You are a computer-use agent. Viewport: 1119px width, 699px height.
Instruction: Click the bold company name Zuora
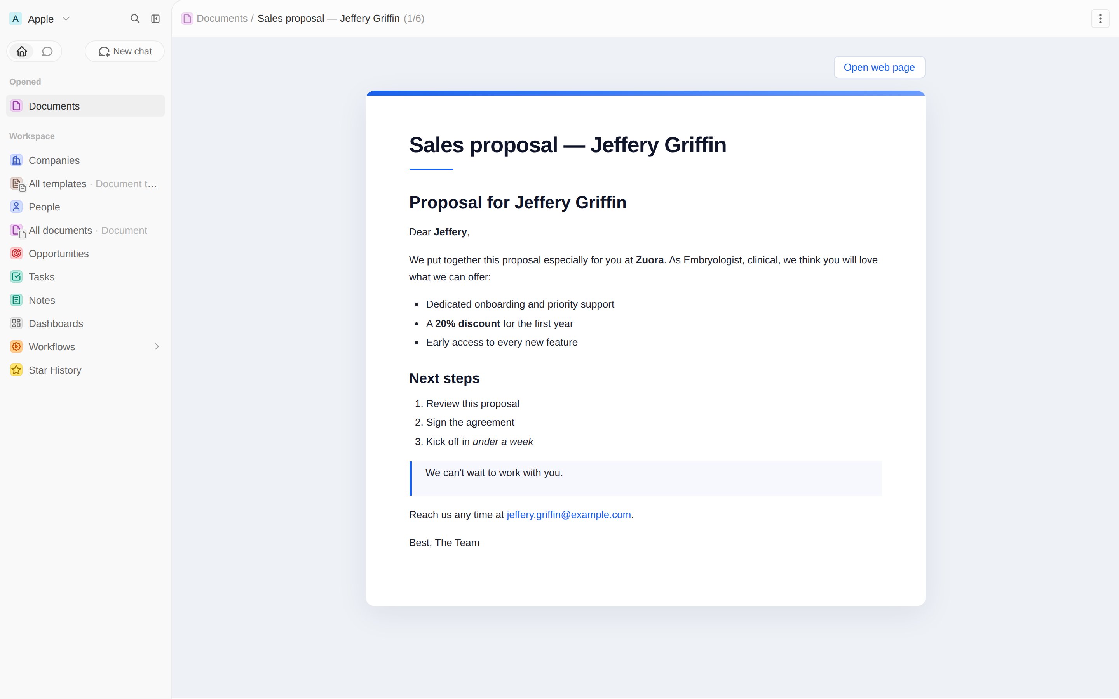coord(650,260)
